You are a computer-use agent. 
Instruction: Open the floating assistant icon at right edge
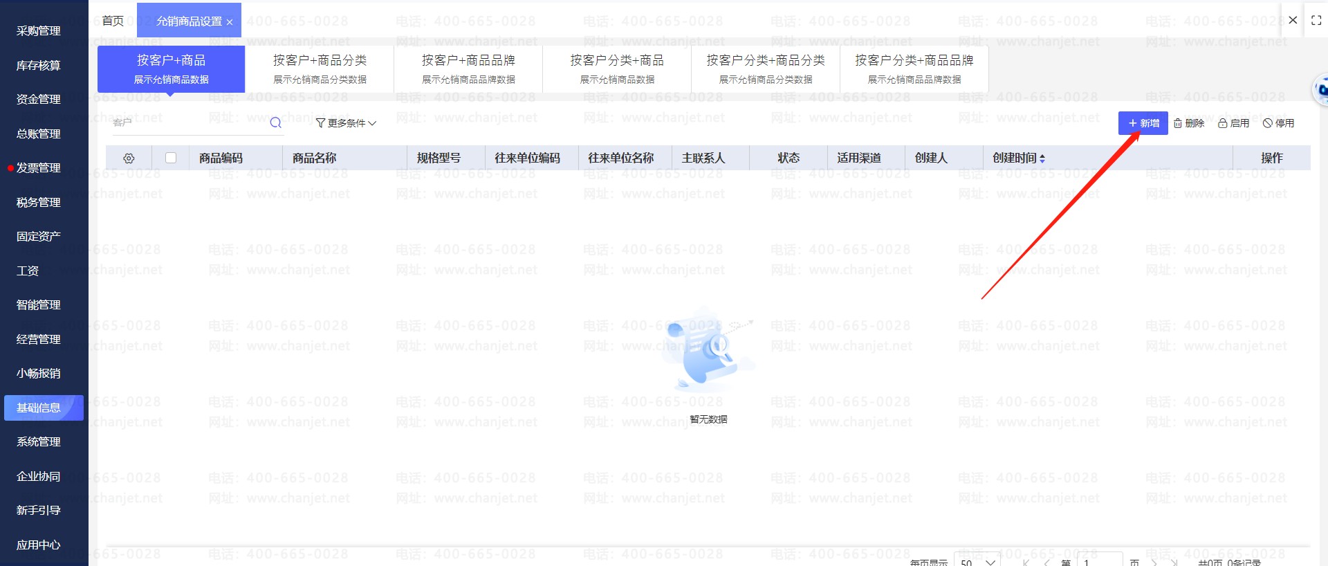pyautogui.click(x=1320, y=90)
